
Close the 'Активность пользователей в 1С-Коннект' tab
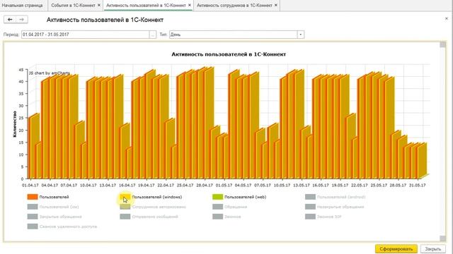[x=190, y=5]
